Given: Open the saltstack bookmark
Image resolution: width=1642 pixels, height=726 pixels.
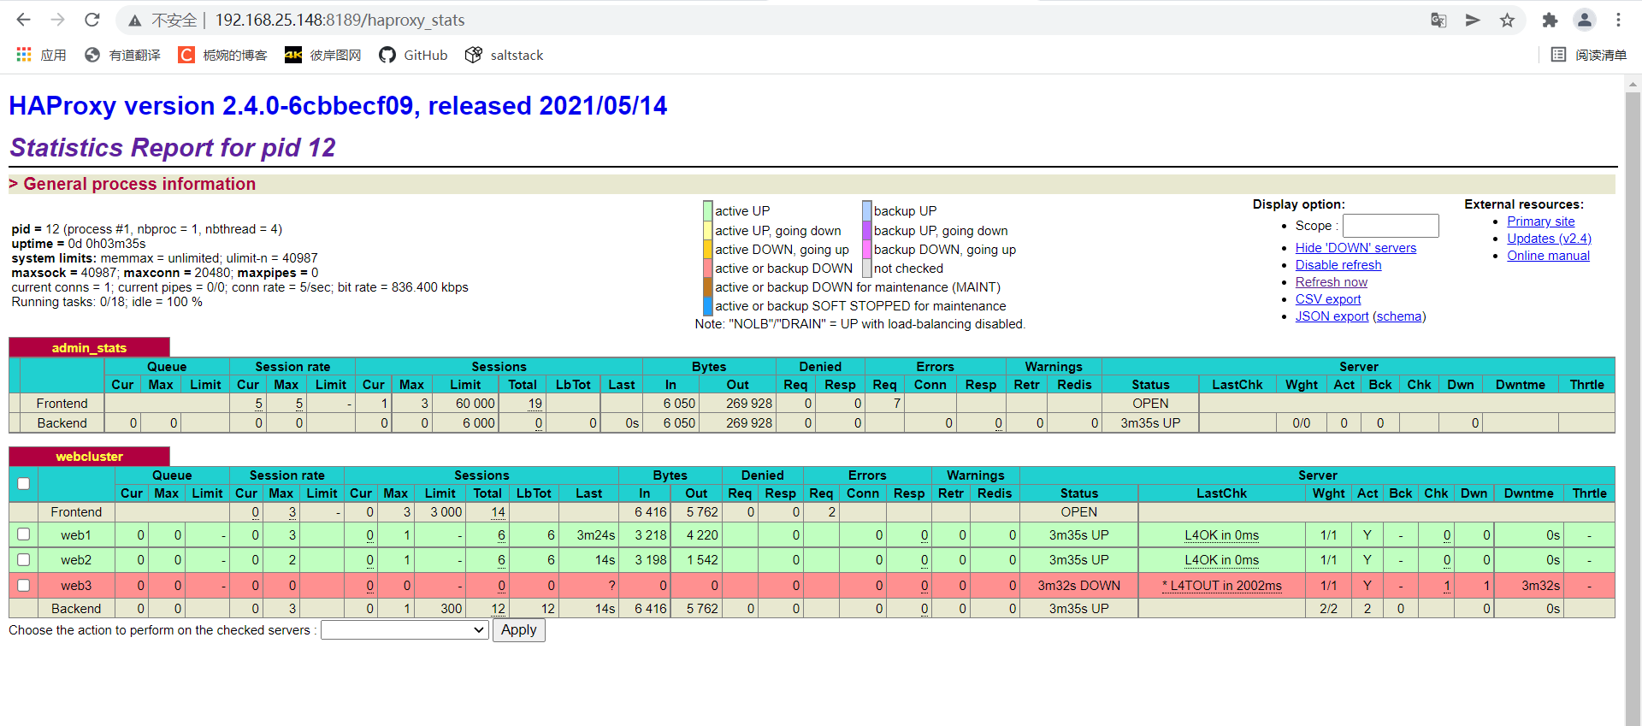Looking at the screenshot, I should tap(504, 55).
